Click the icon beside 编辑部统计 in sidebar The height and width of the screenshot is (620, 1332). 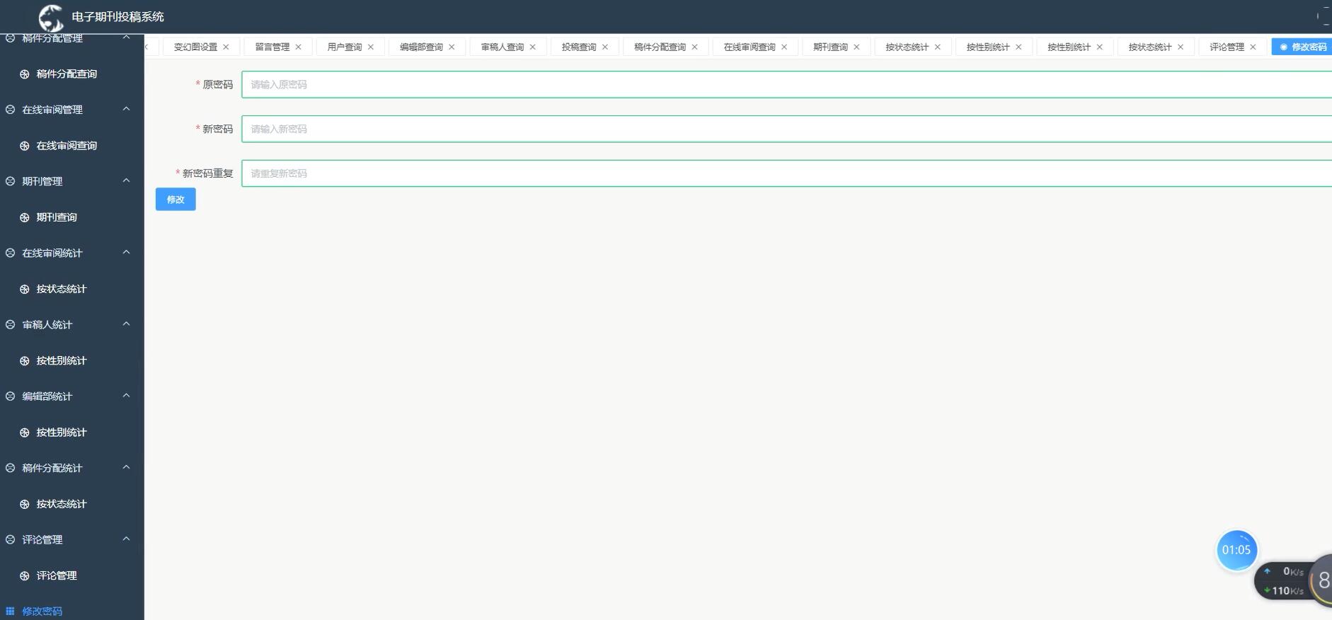(10, 396)
